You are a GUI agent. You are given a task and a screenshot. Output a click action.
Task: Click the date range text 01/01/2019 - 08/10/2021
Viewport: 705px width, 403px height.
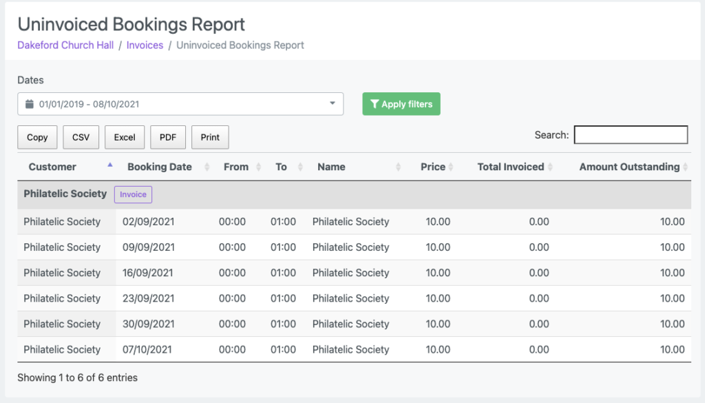[89, 104]
